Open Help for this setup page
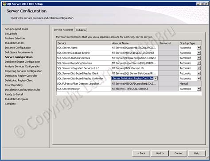This screenshot has width=210, height=161. pos(197,153)
